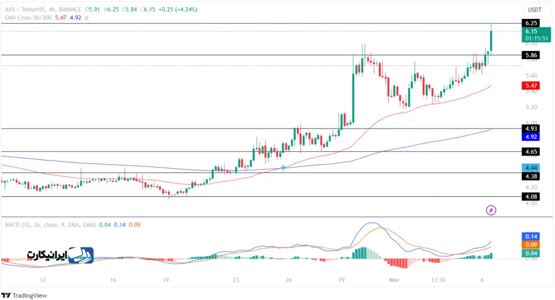Click the blue 4.92 EMA price label
Screen dimensions: 555x300
pyautogui.click(x=531, y=137)
